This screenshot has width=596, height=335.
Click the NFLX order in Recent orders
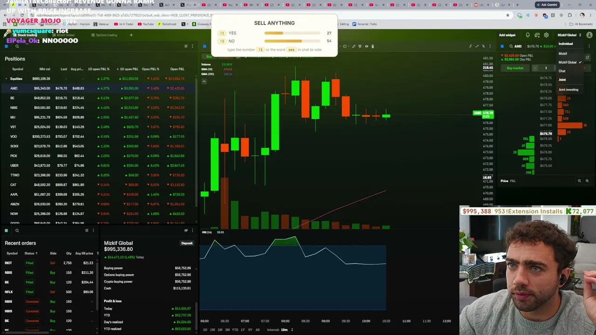pos(49,292)
